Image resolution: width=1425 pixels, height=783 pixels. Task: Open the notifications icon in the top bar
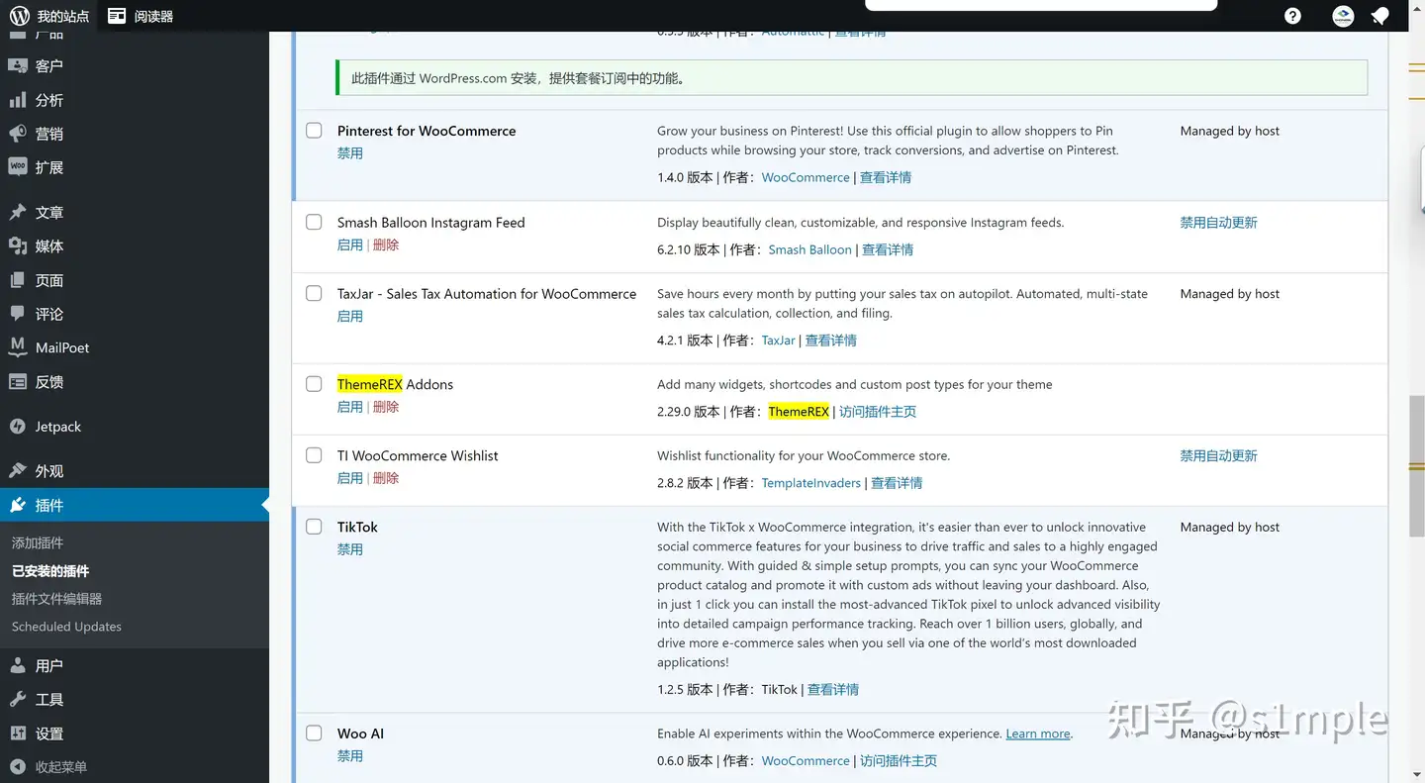tap(1379, 16)
